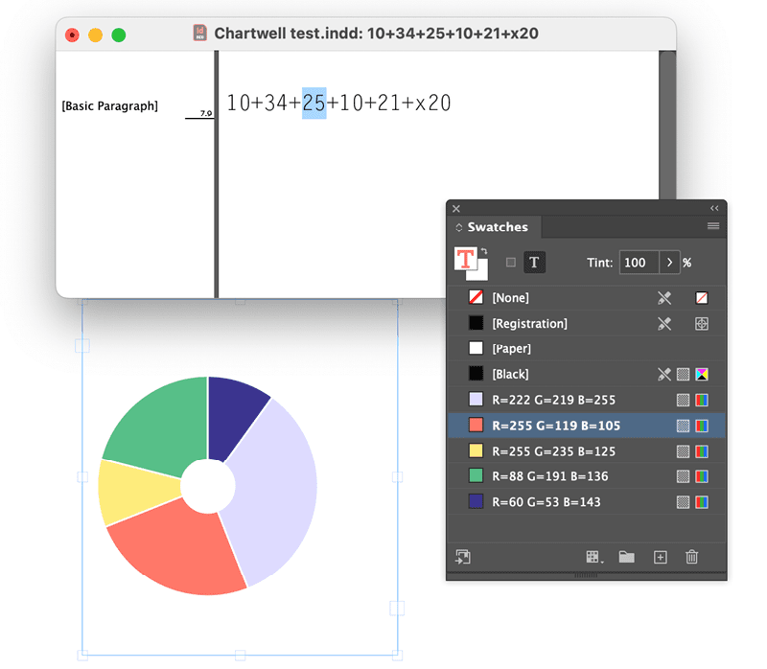
Task: Choose swatch R=222 G=219 B=255
Action: point(587,400)
